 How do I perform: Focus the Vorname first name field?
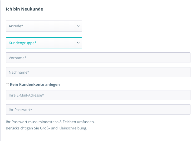(98, 58)
